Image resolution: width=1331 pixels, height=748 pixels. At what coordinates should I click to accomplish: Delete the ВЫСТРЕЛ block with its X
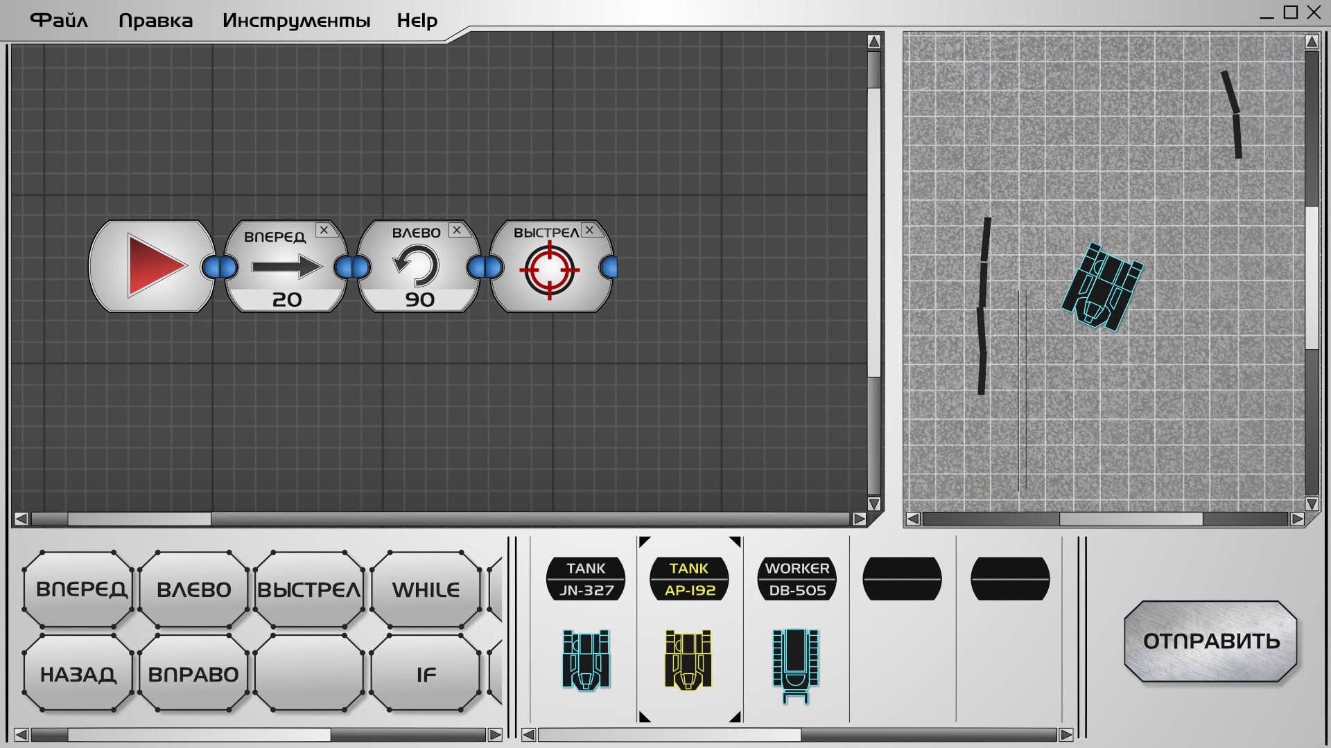point(589,230)
